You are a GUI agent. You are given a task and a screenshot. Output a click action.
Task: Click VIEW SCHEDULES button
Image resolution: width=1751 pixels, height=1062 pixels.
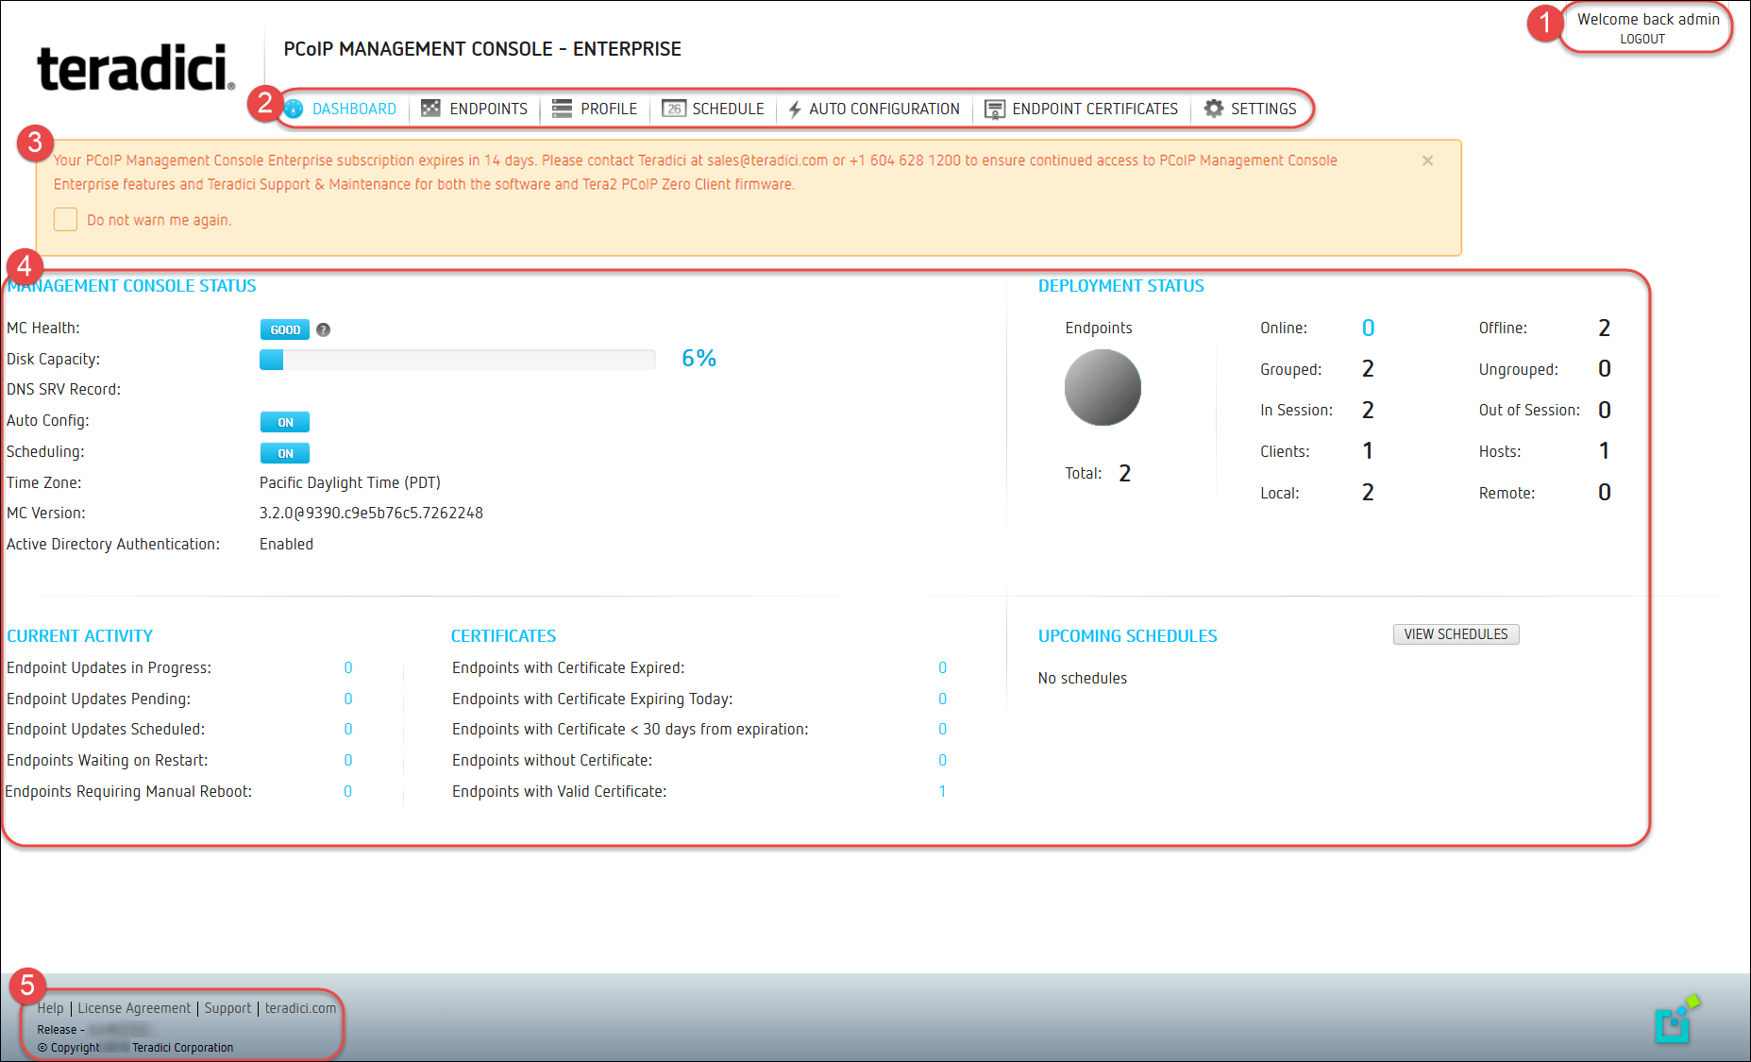[1456, 634]
